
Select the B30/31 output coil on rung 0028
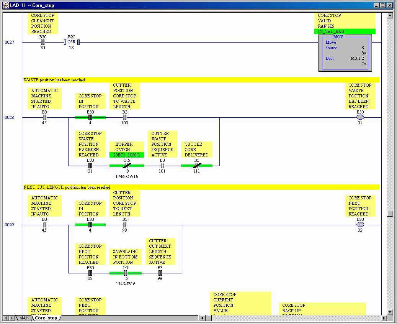360,117
